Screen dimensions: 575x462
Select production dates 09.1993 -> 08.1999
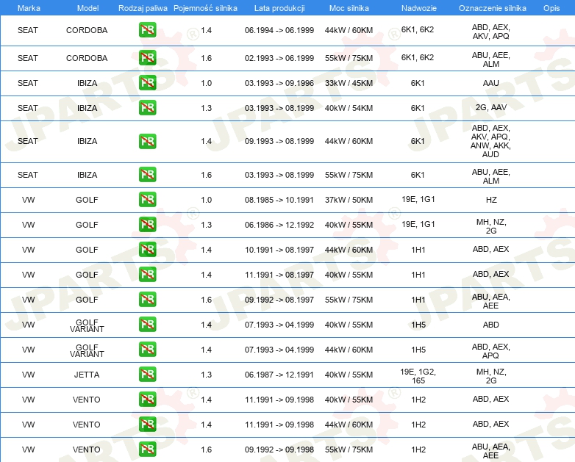point(279,141)
